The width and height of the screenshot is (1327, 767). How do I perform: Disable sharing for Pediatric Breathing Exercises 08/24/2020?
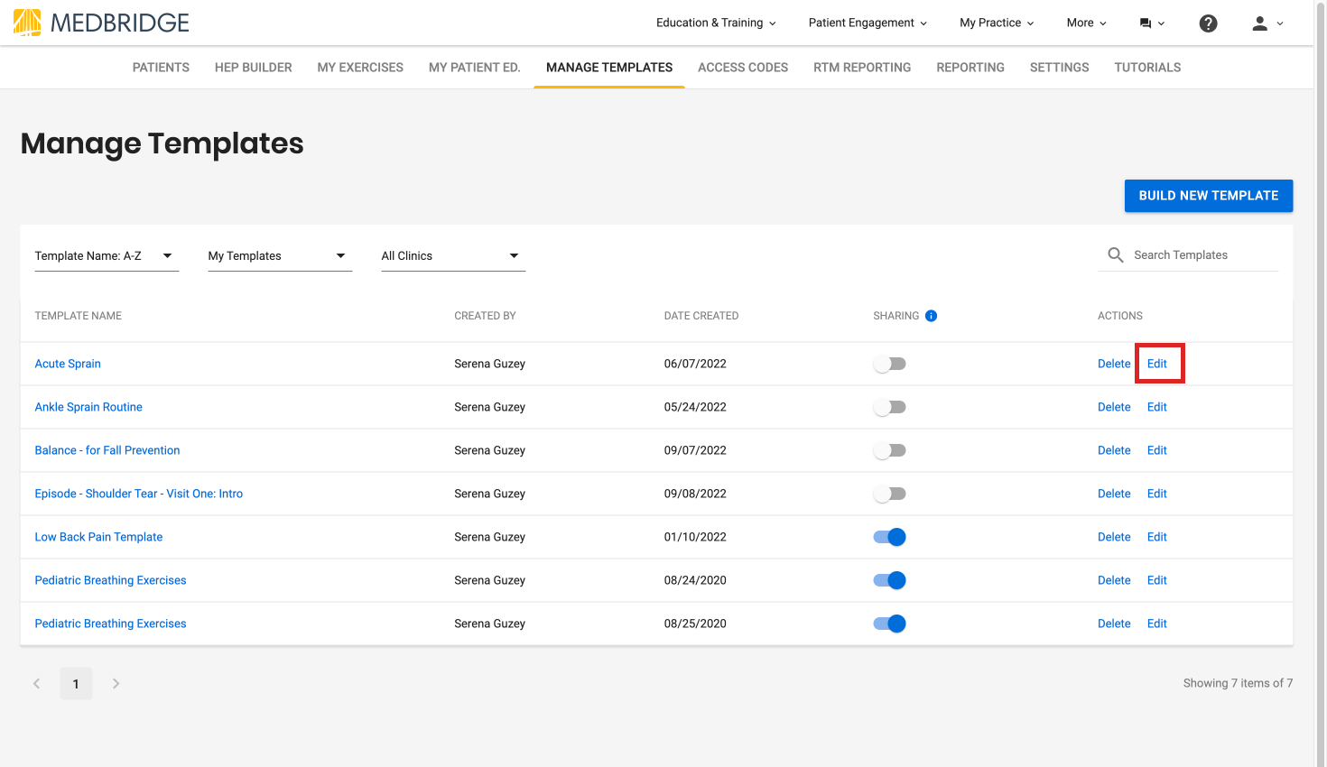pyautogui.click(x=889, y=580)
